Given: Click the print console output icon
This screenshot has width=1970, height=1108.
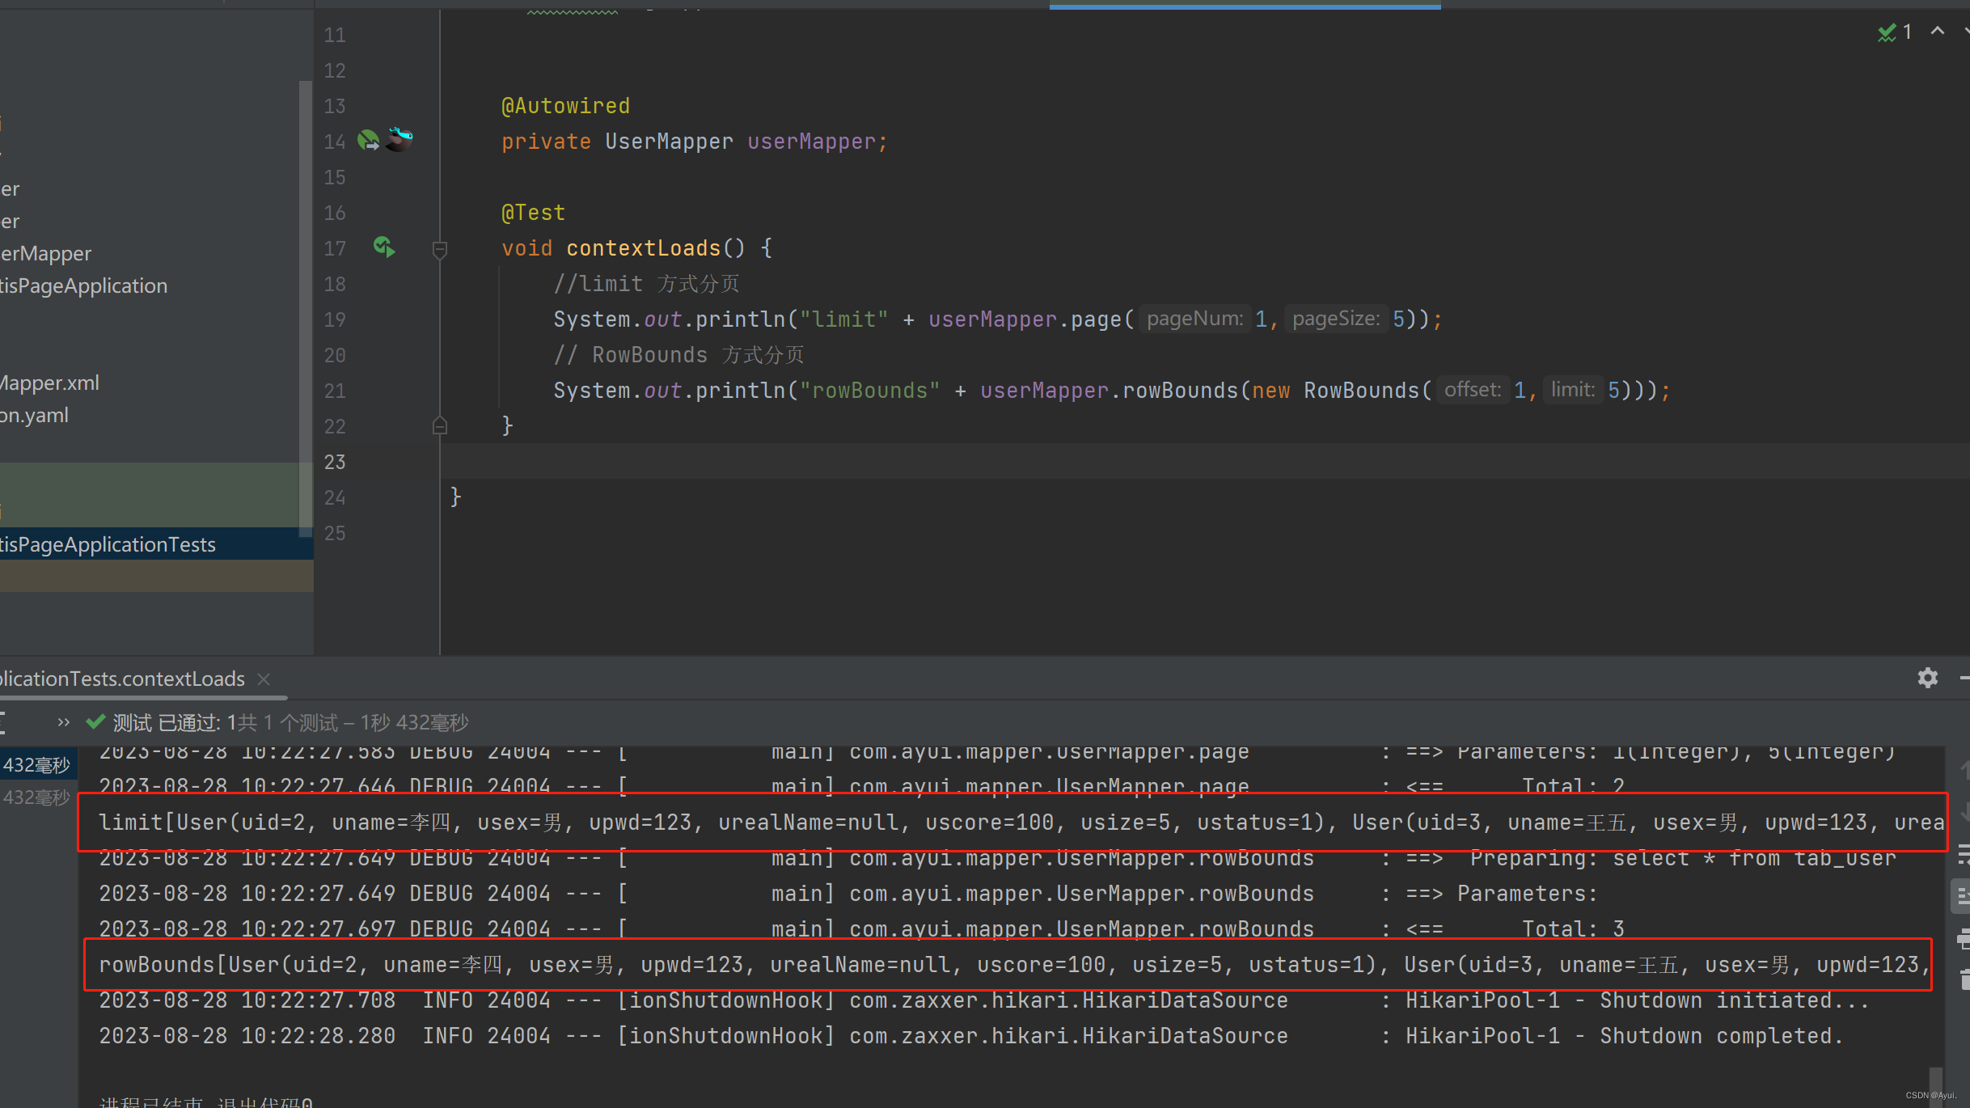Looking at the screenshot, I should 1964,939.
